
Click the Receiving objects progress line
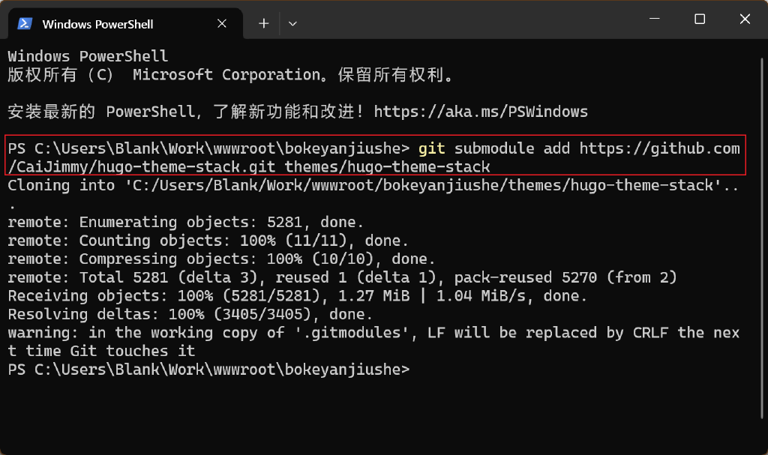click(300, 295)
